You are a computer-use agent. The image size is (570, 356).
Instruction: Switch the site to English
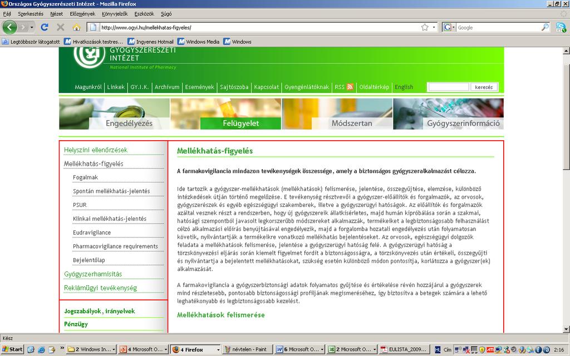click(x=404, y=87)
